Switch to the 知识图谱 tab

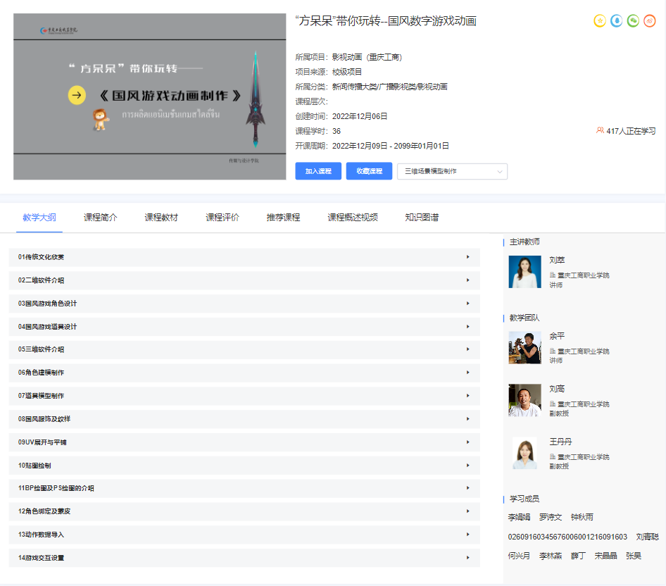422,218
